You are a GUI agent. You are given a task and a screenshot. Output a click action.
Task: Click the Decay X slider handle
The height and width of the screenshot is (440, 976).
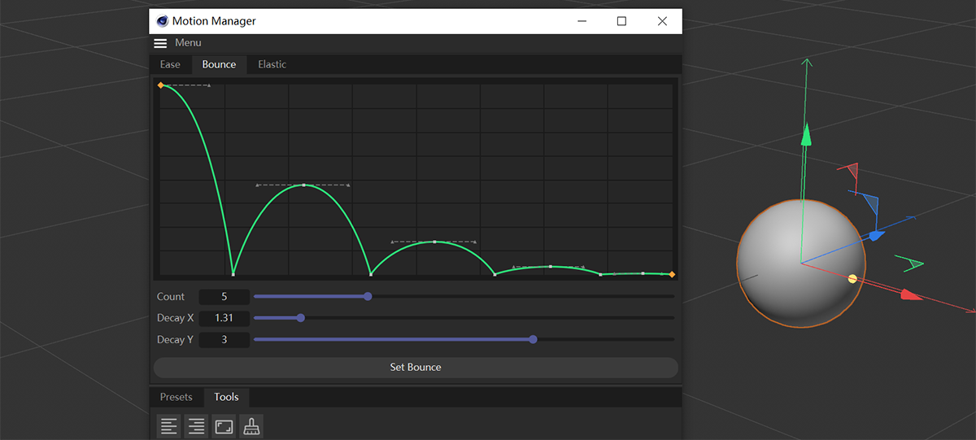click(301, 318)
